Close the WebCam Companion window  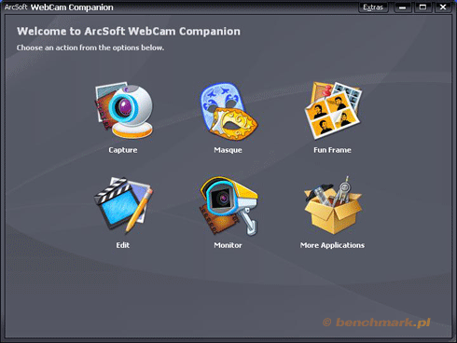click(443, 7)
